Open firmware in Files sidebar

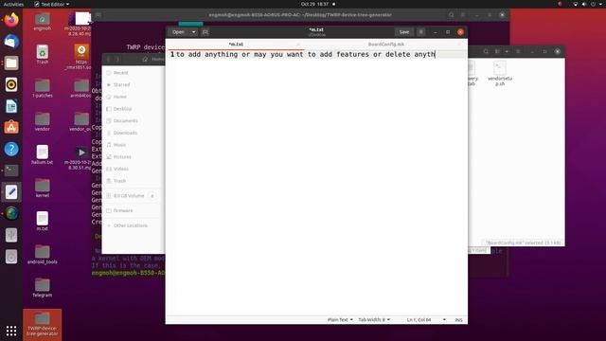(123, 210)
